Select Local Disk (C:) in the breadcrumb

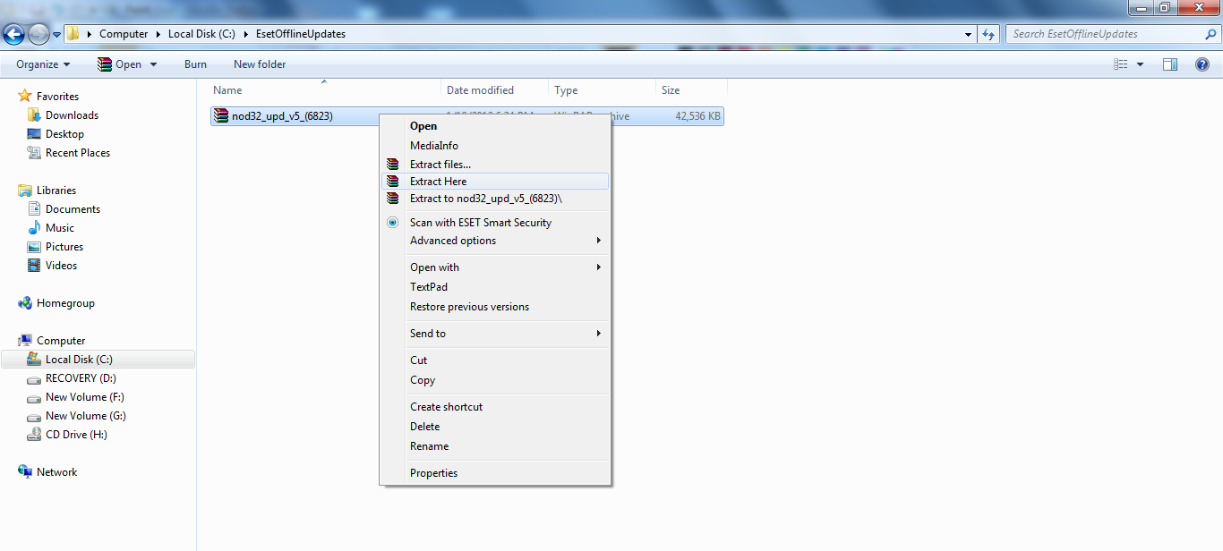pyautogui.click(x=201, y=34)
